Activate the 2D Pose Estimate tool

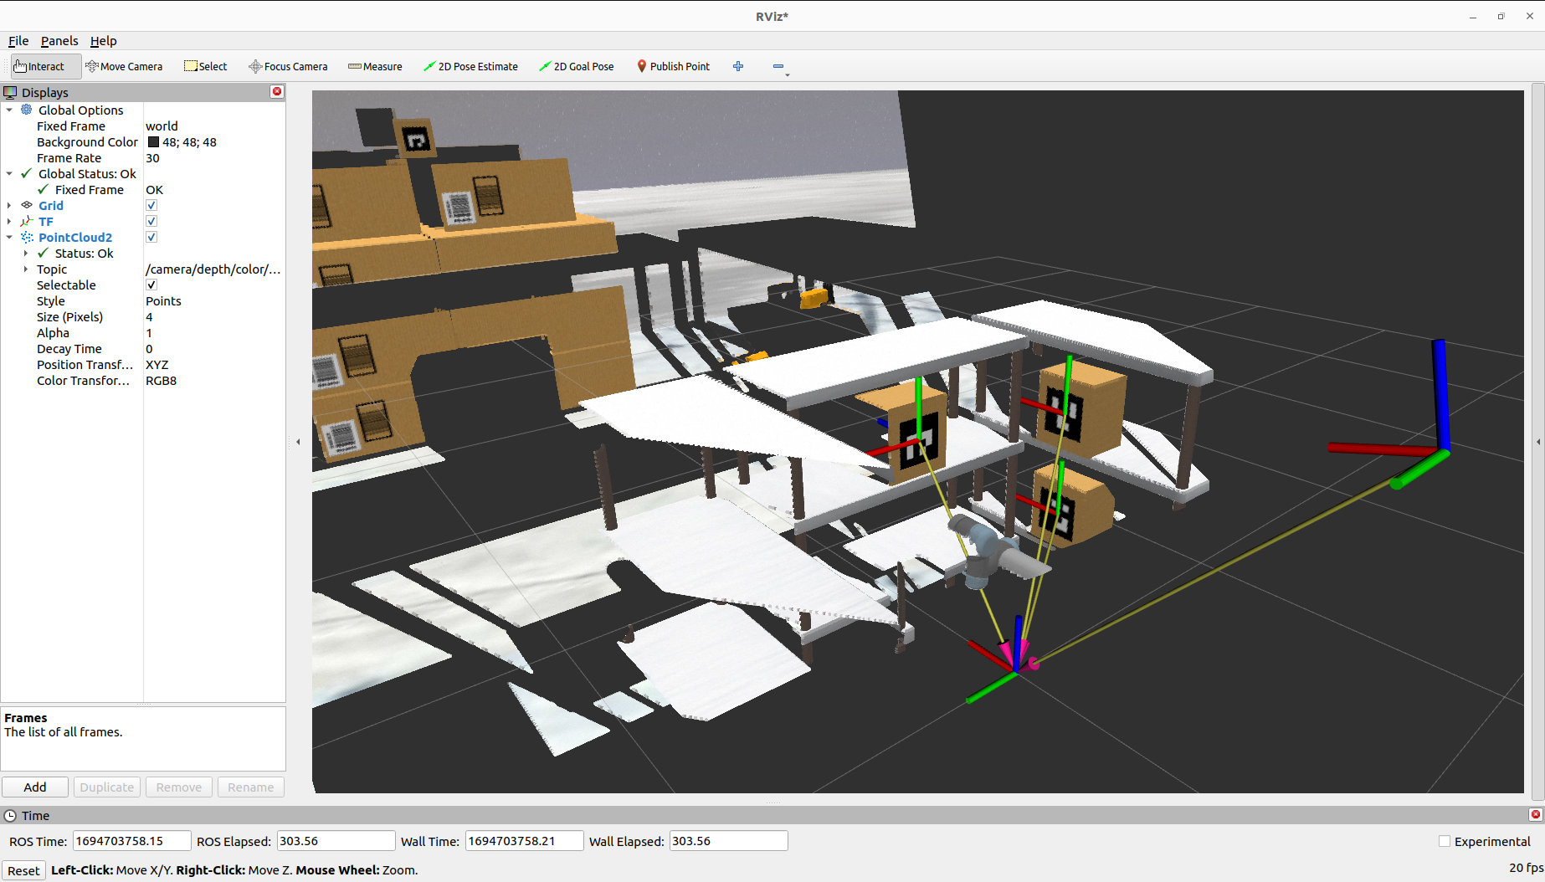pos(470,67)
